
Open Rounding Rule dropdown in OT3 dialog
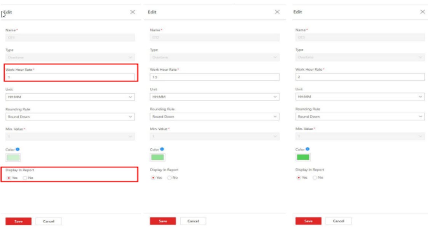[x=360, y=117]
